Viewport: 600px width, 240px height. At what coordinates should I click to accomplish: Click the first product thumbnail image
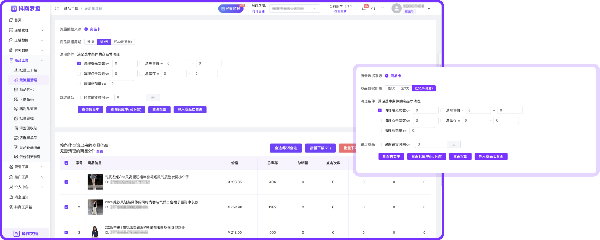coord(95,182)
